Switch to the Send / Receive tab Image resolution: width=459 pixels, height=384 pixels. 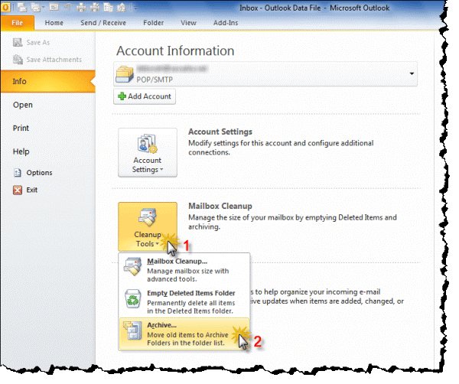(103, 23)
